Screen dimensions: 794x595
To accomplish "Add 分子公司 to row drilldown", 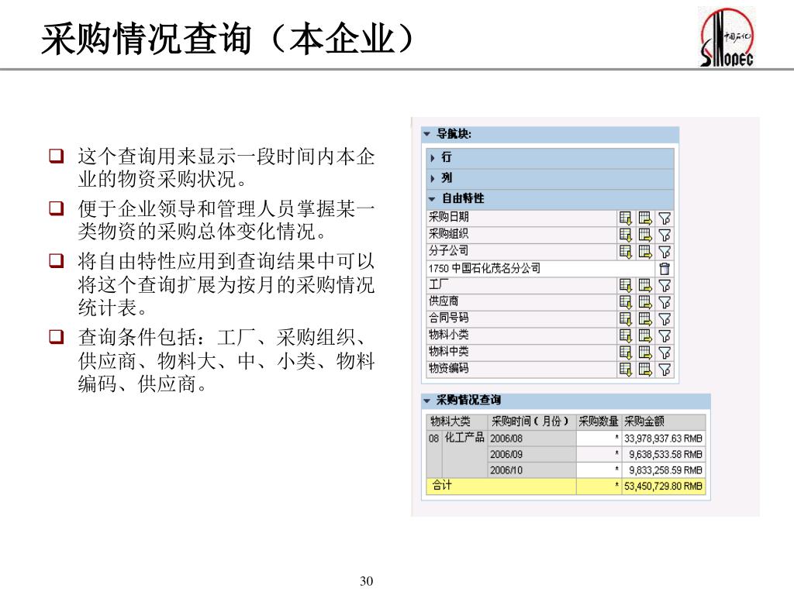I will [626, 252].
